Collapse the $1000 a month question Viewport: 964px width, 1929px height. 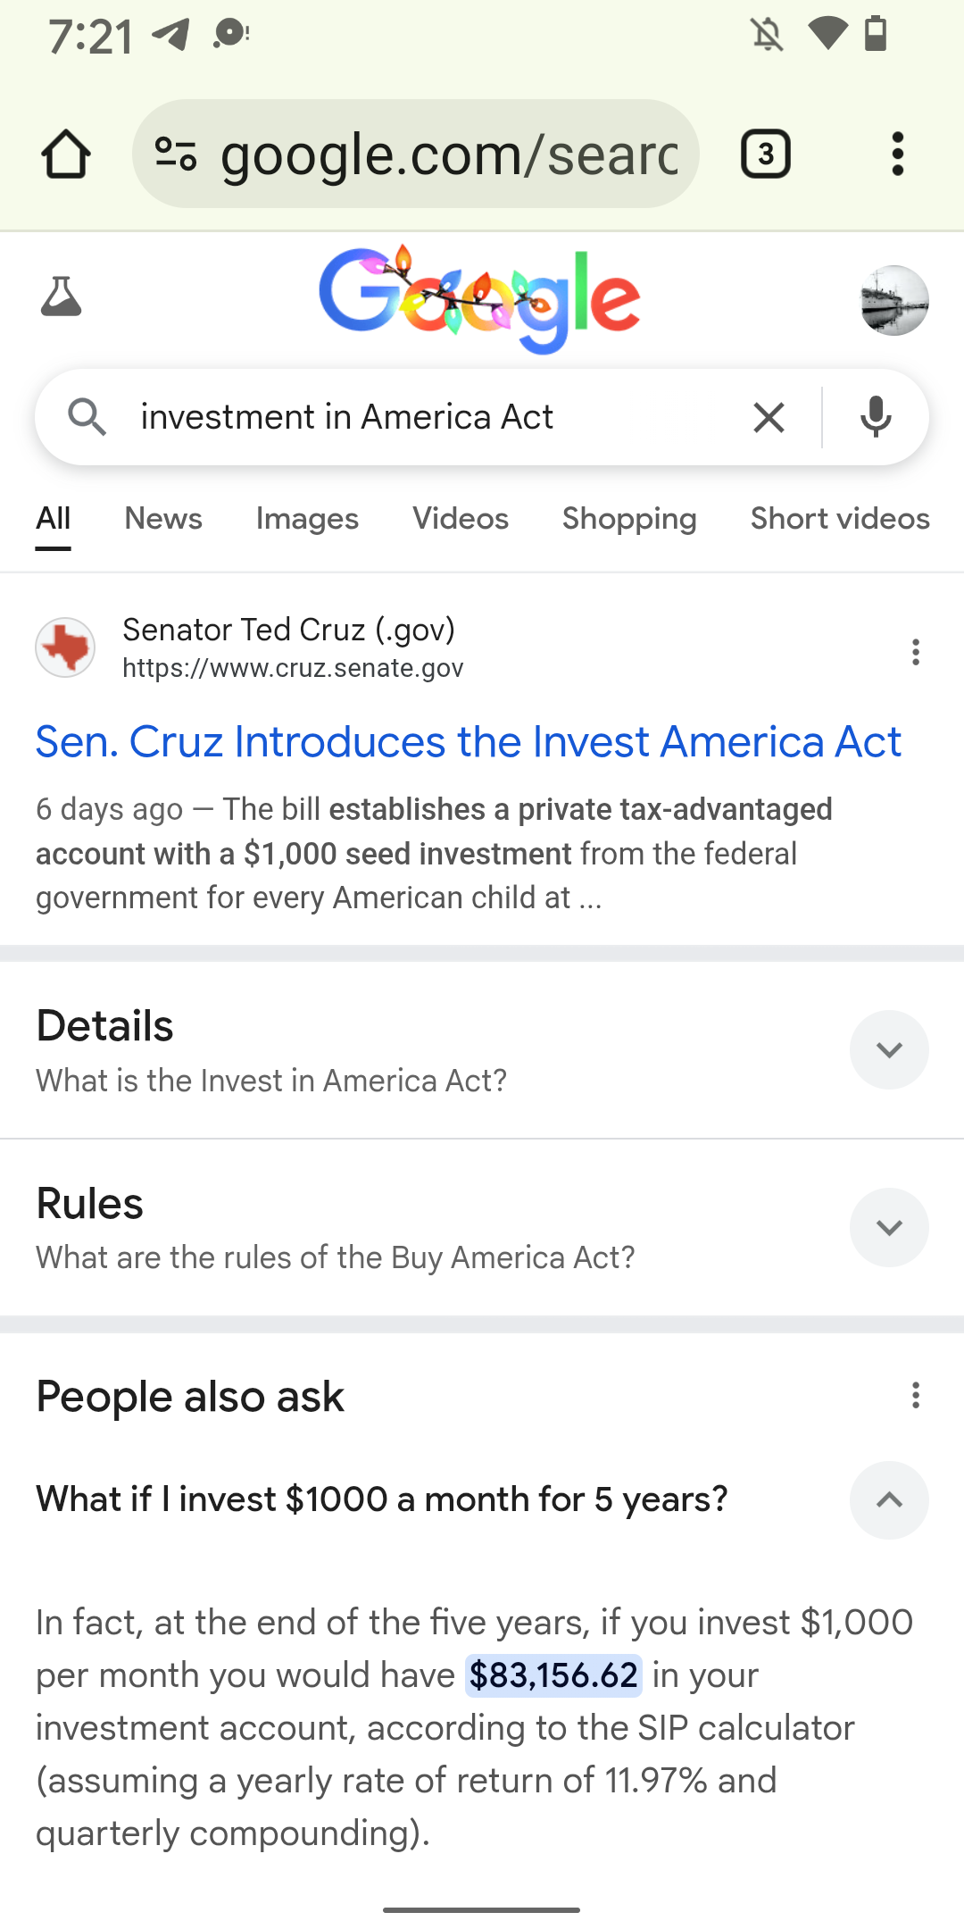pyautogui.click(x=888, y=1499)
